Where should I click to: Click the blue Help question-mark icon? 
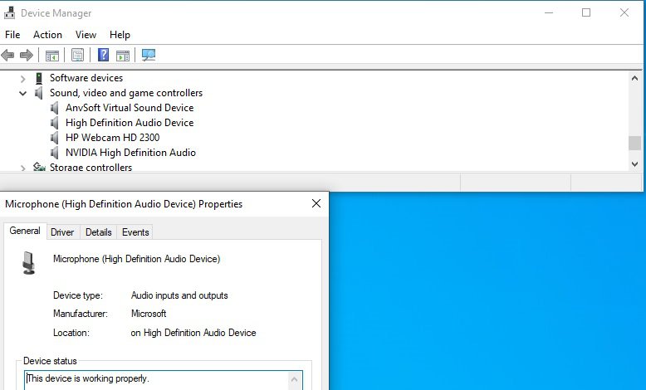click(x=103, y=56)
